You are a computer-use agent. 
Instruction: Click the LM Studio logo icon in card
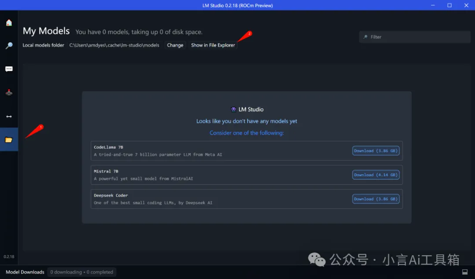tap(233, 110)
